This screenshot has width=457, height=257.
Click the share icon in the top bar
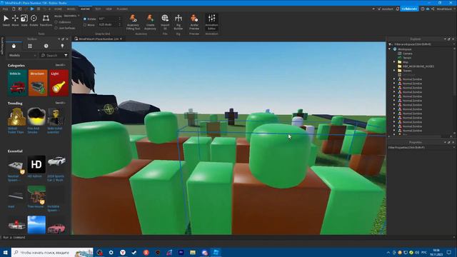tap(433, 9)
